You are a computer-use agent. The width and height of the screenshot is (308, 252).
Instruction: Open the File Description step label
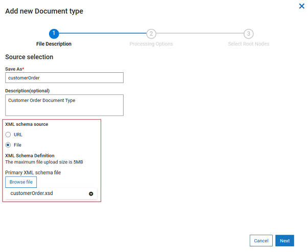pos(54,44)
